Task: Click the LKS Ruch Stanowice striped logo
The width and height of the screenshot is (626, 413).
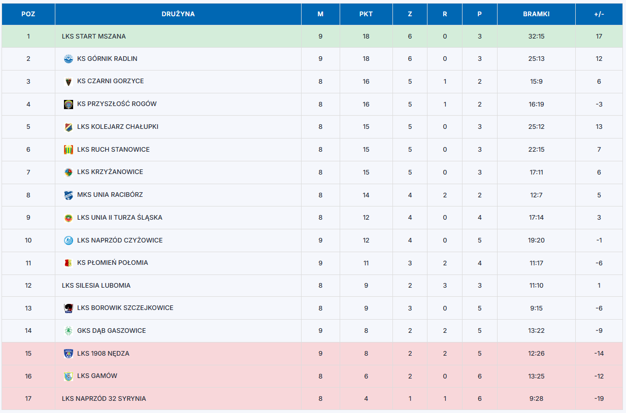Action: [68, 150]
